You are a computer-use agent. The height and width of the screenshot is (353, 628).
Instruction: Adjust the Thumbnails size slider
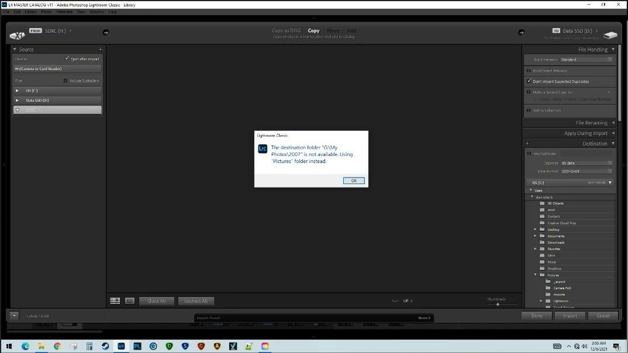(498, 304)
